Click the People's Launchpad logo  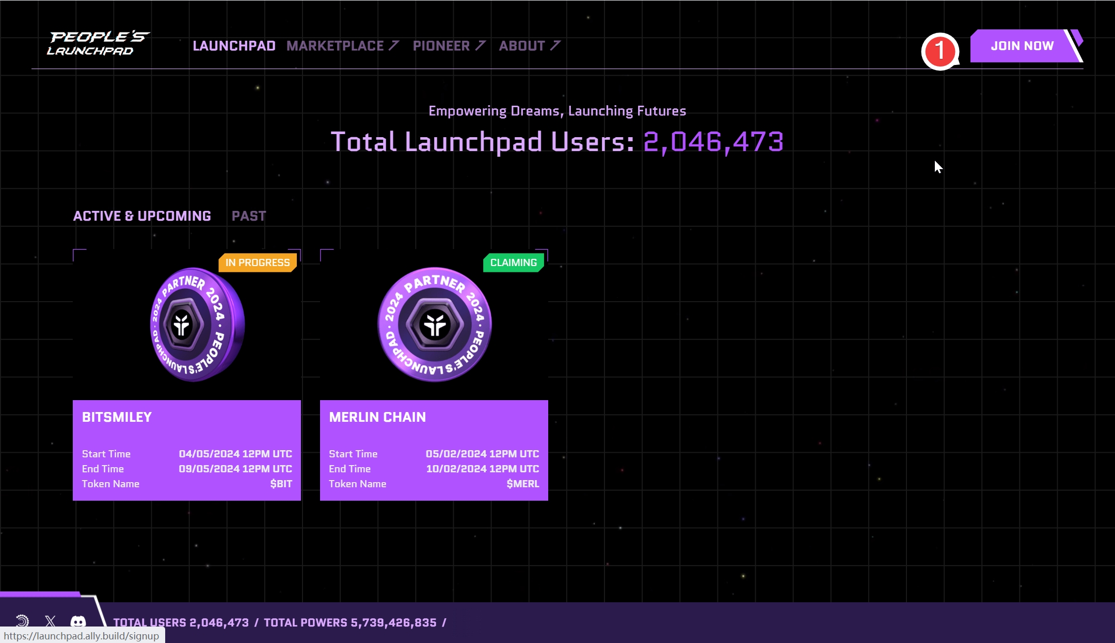pyautogui.click(x=98, y=43)
